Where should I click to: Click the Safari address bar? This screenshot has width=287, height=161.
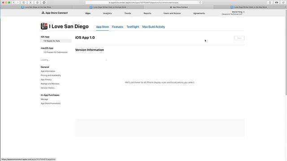pyautogui.click(x=143, y=3)
